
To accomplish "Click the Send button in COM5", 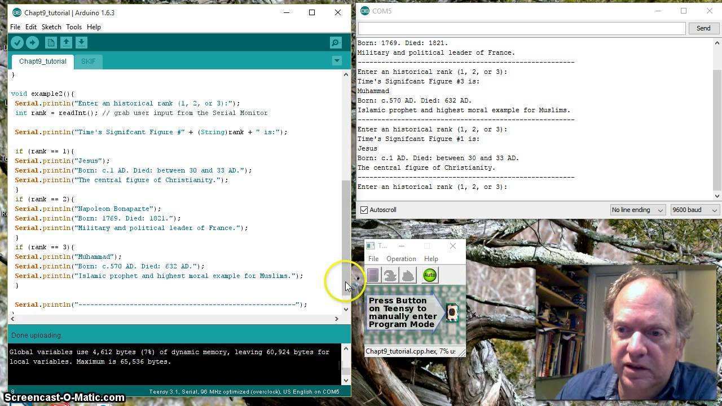I will pyautogui.click(x=703, y=28).
